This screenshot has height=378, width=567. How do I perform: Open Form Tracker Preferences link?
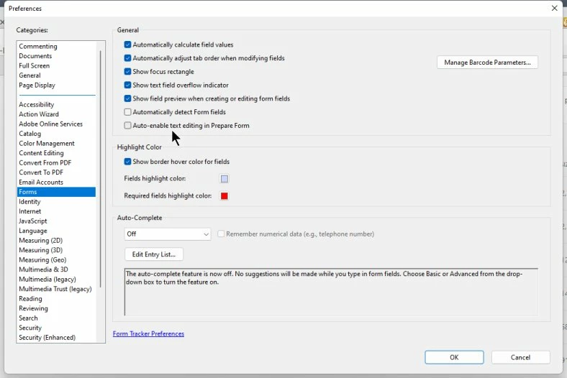pos(149,334)
